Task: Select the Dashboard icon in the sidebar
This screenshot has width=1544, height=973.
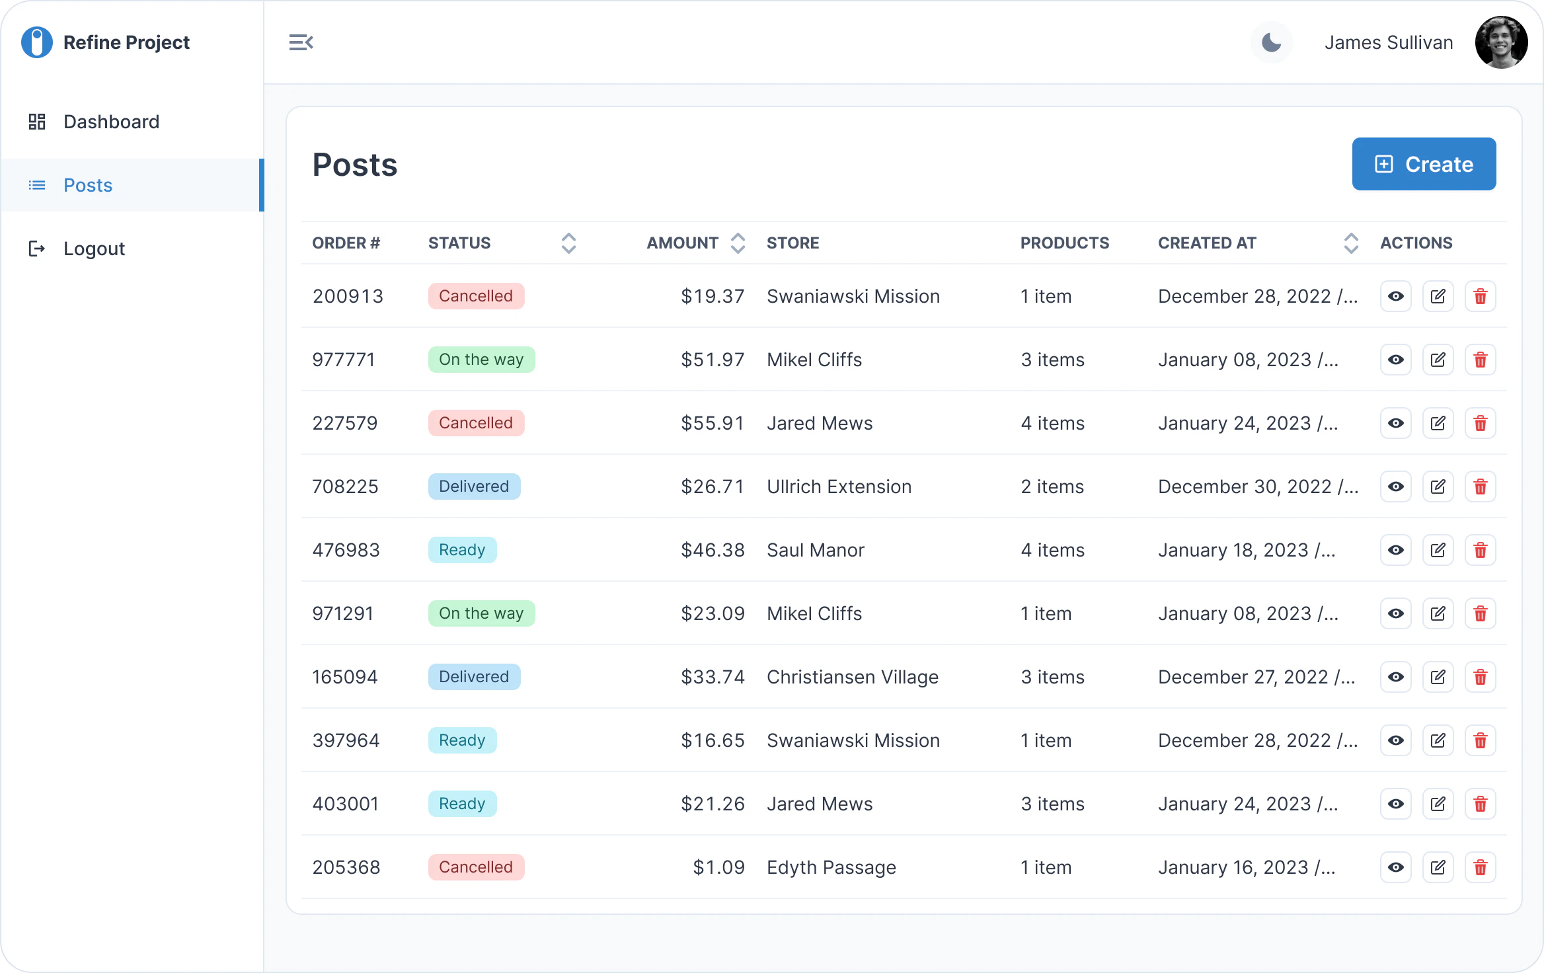Action: tap(37, 122)
